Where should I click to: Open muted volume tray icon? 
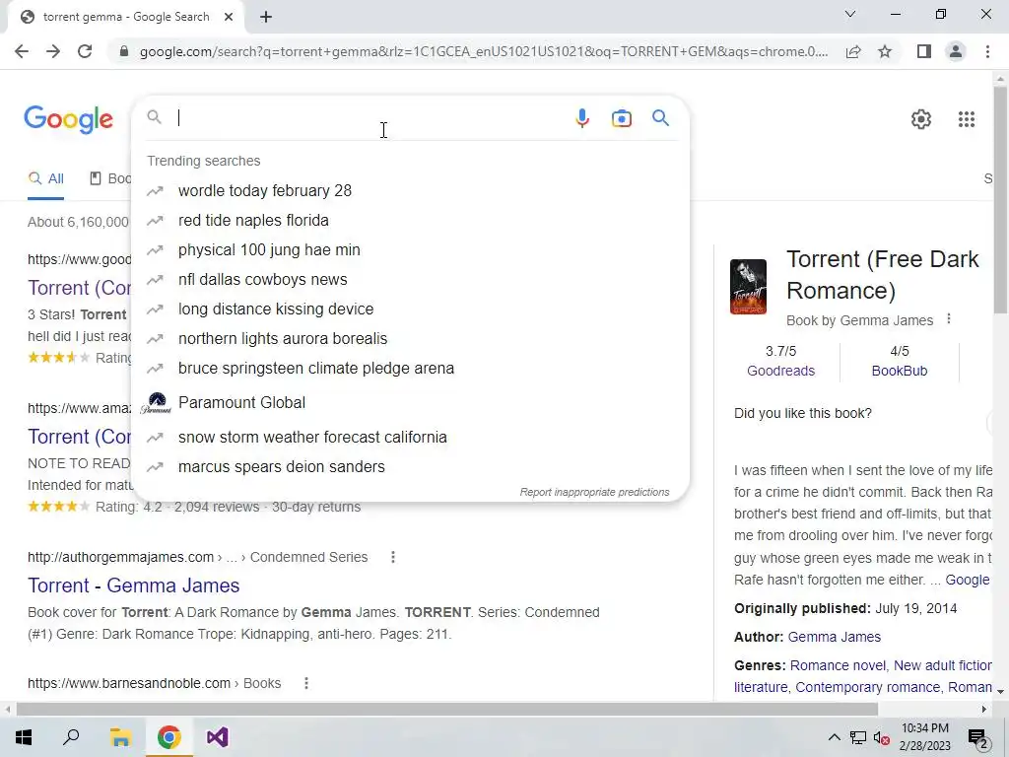(x=882, y=738)
